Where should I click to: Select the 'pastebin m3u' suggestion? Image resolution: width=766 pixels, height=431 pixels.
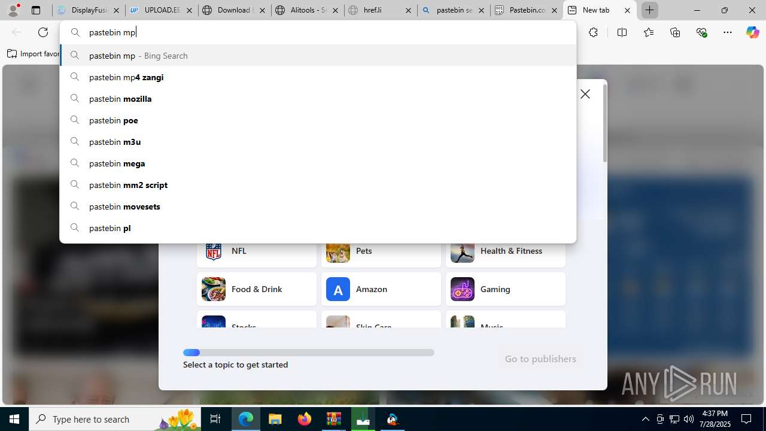(318, 141)
